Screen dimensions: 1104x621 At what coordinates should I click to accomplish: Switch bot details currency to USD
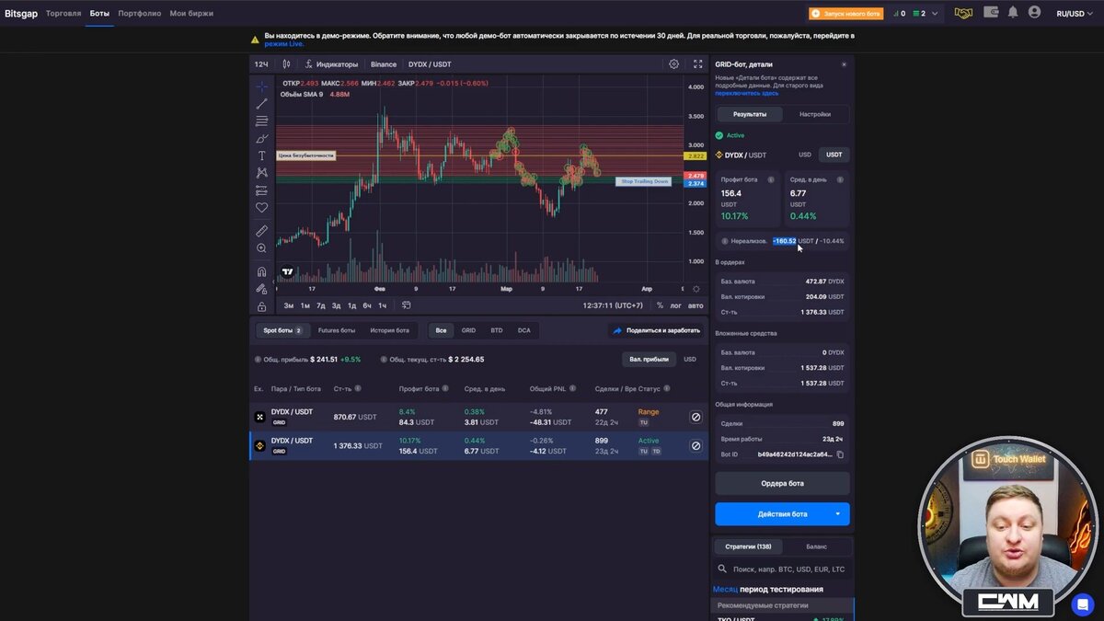(x=805, y=155)
